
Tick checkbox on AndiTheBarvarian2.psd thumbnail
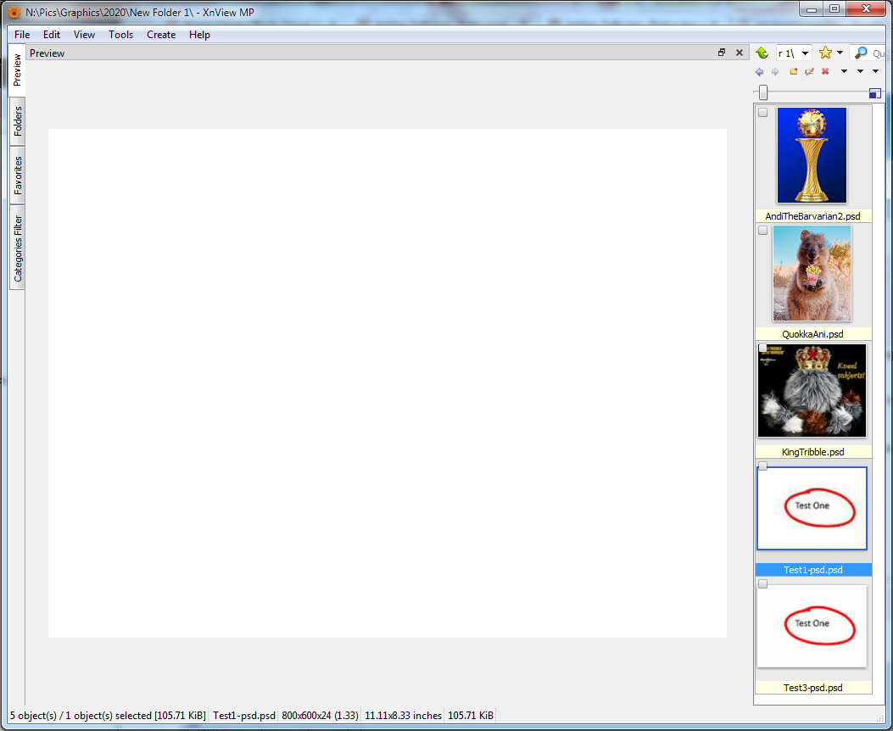point(763,113)
